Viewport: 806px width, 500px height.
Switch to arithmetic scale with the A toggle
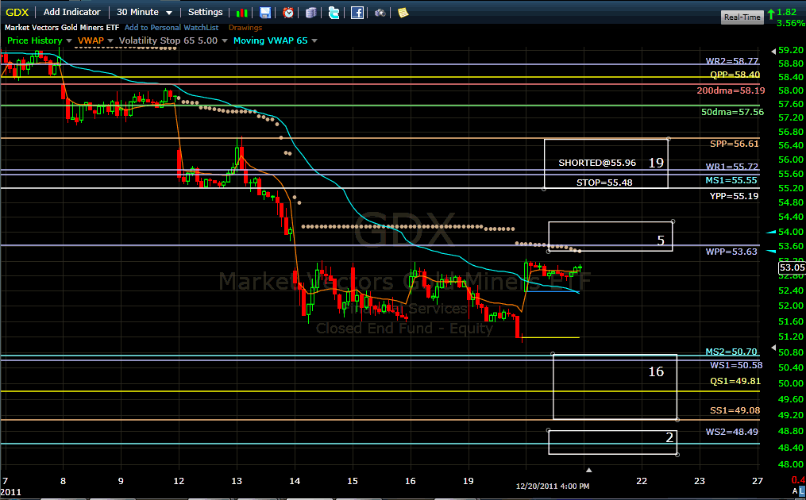(795, 492)
